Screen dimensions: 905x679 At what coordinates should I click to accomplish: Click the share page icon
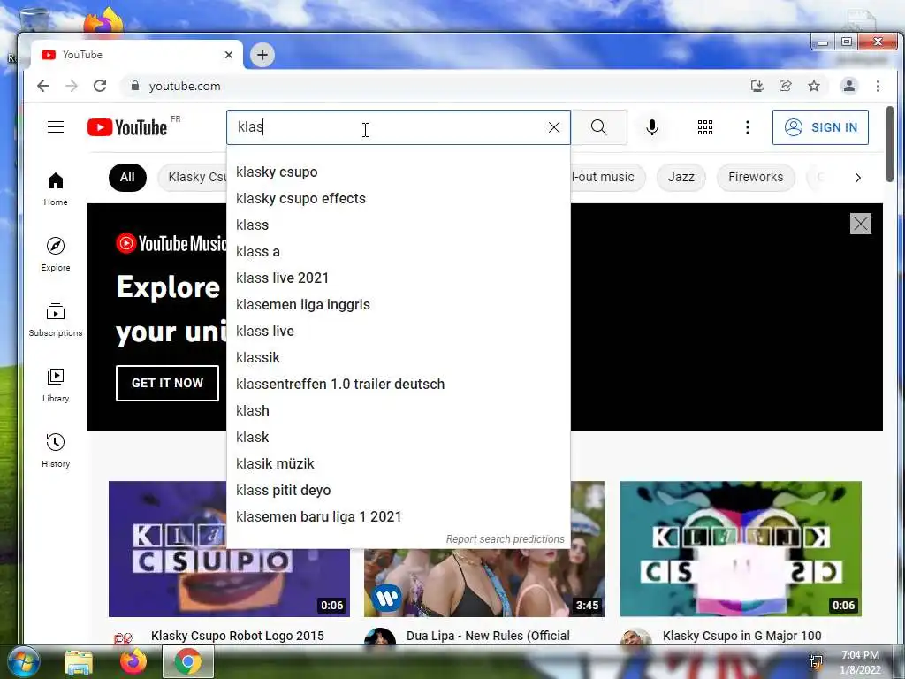tap(786, 86)
